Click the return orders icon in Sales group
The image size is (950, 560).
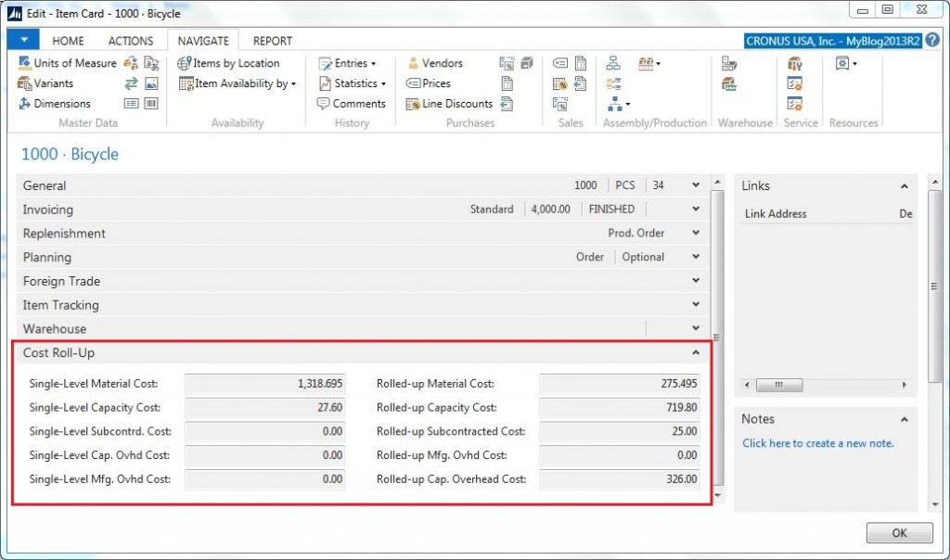coord(580,83)
